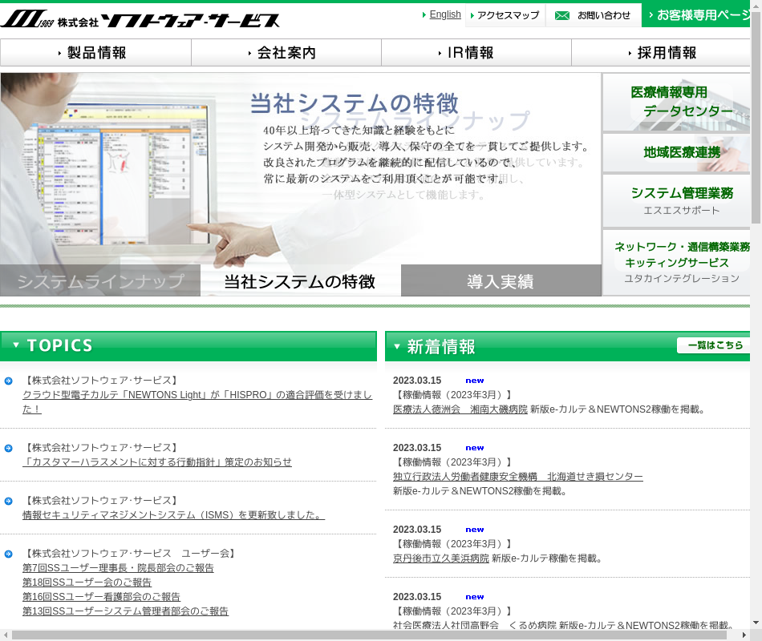Click the scroll right arrow
Viewport: 762px width, 641px height.
744,635
